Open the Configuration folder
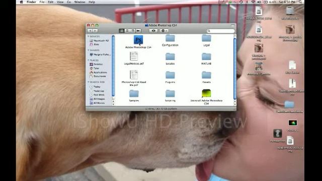The height and width of the screenshot is (181, 322). [x=170, y=38]
